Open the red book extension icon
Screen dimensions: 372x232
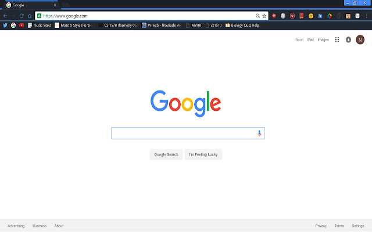click(x=302, y=16)
